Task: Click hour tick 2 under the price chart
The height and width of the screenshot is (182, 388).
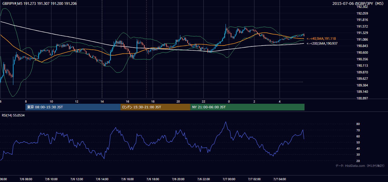Action: point(254,101)
